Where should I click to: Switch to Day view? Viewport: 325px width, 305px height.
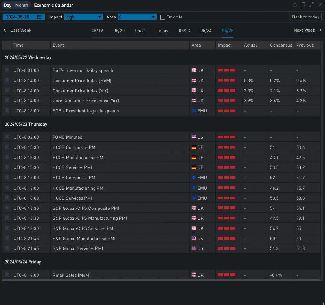(7, 5)
